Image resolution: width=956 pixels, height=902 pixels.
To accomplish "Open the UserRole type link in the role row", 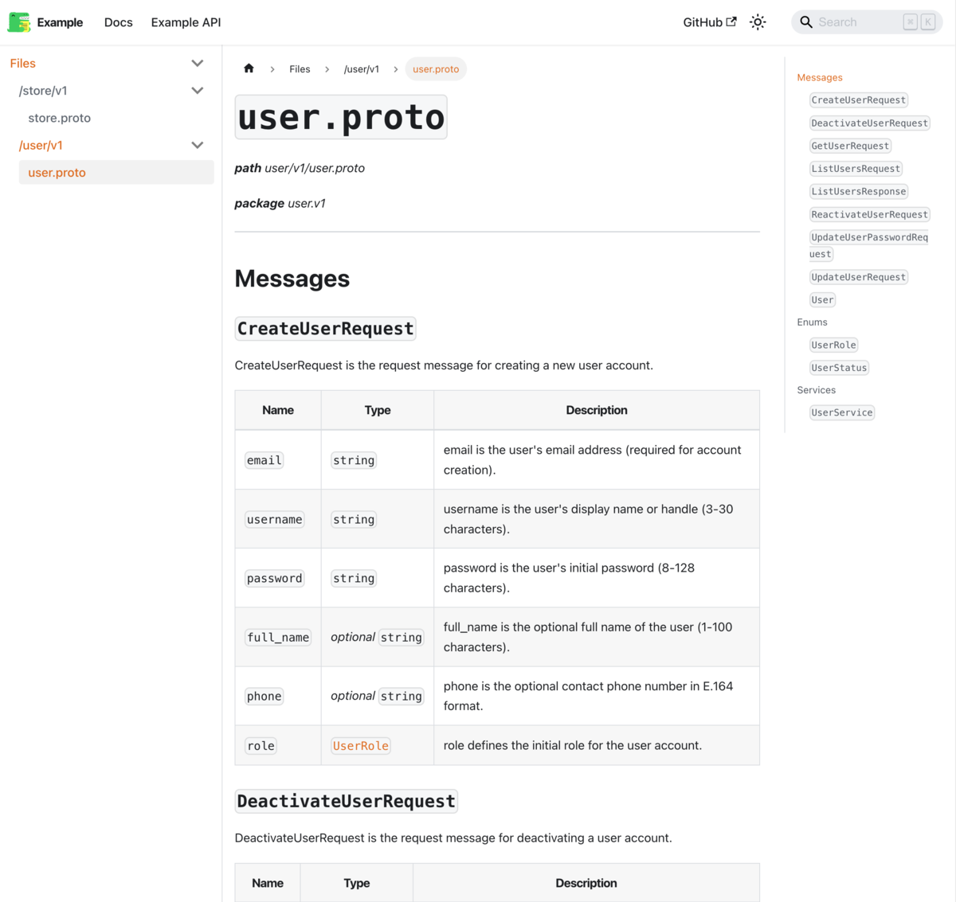I will point(360,745).
